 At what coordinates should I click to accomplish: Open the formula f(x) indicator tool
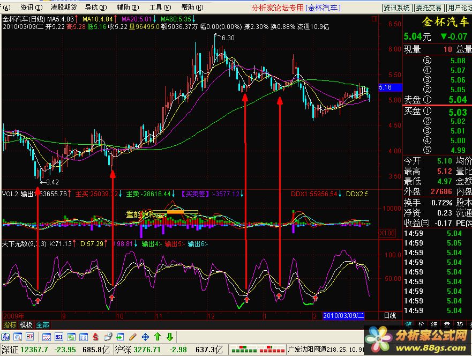click(5, 337)
